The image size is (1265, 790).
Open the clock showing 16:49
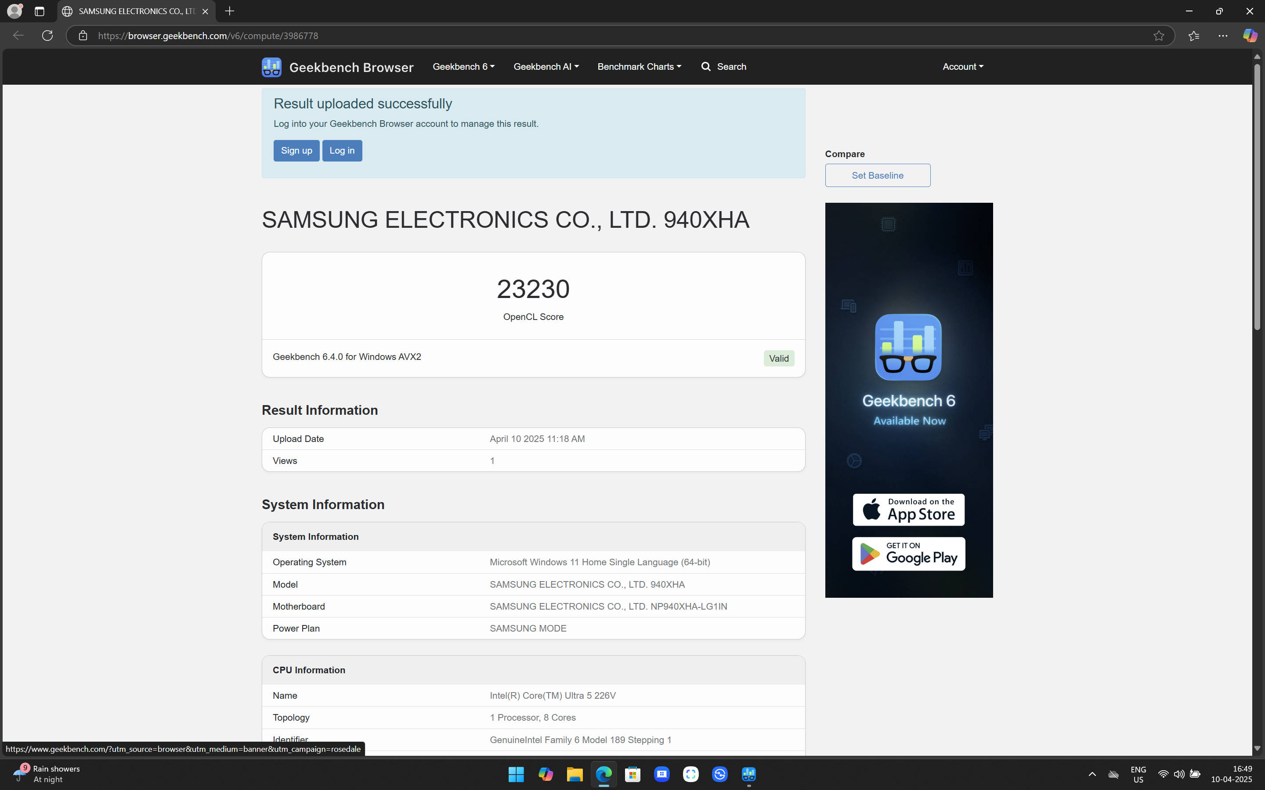pos(1232,774)
